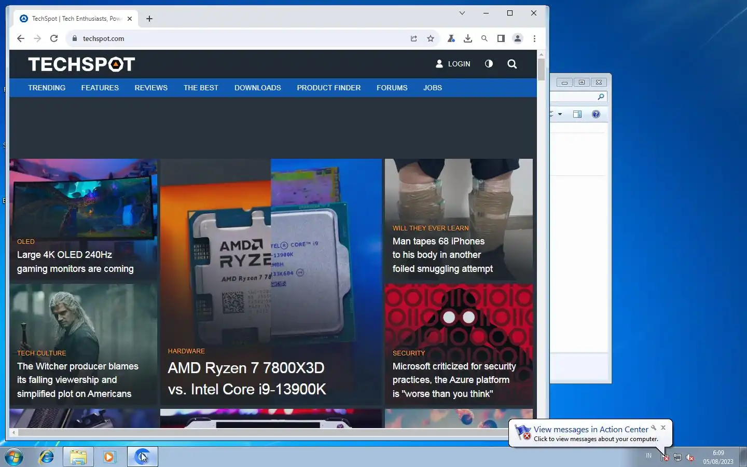This screenshot has width=747, height=467.
Task: Visit the FORUMS section
Action: click(392, 88)
